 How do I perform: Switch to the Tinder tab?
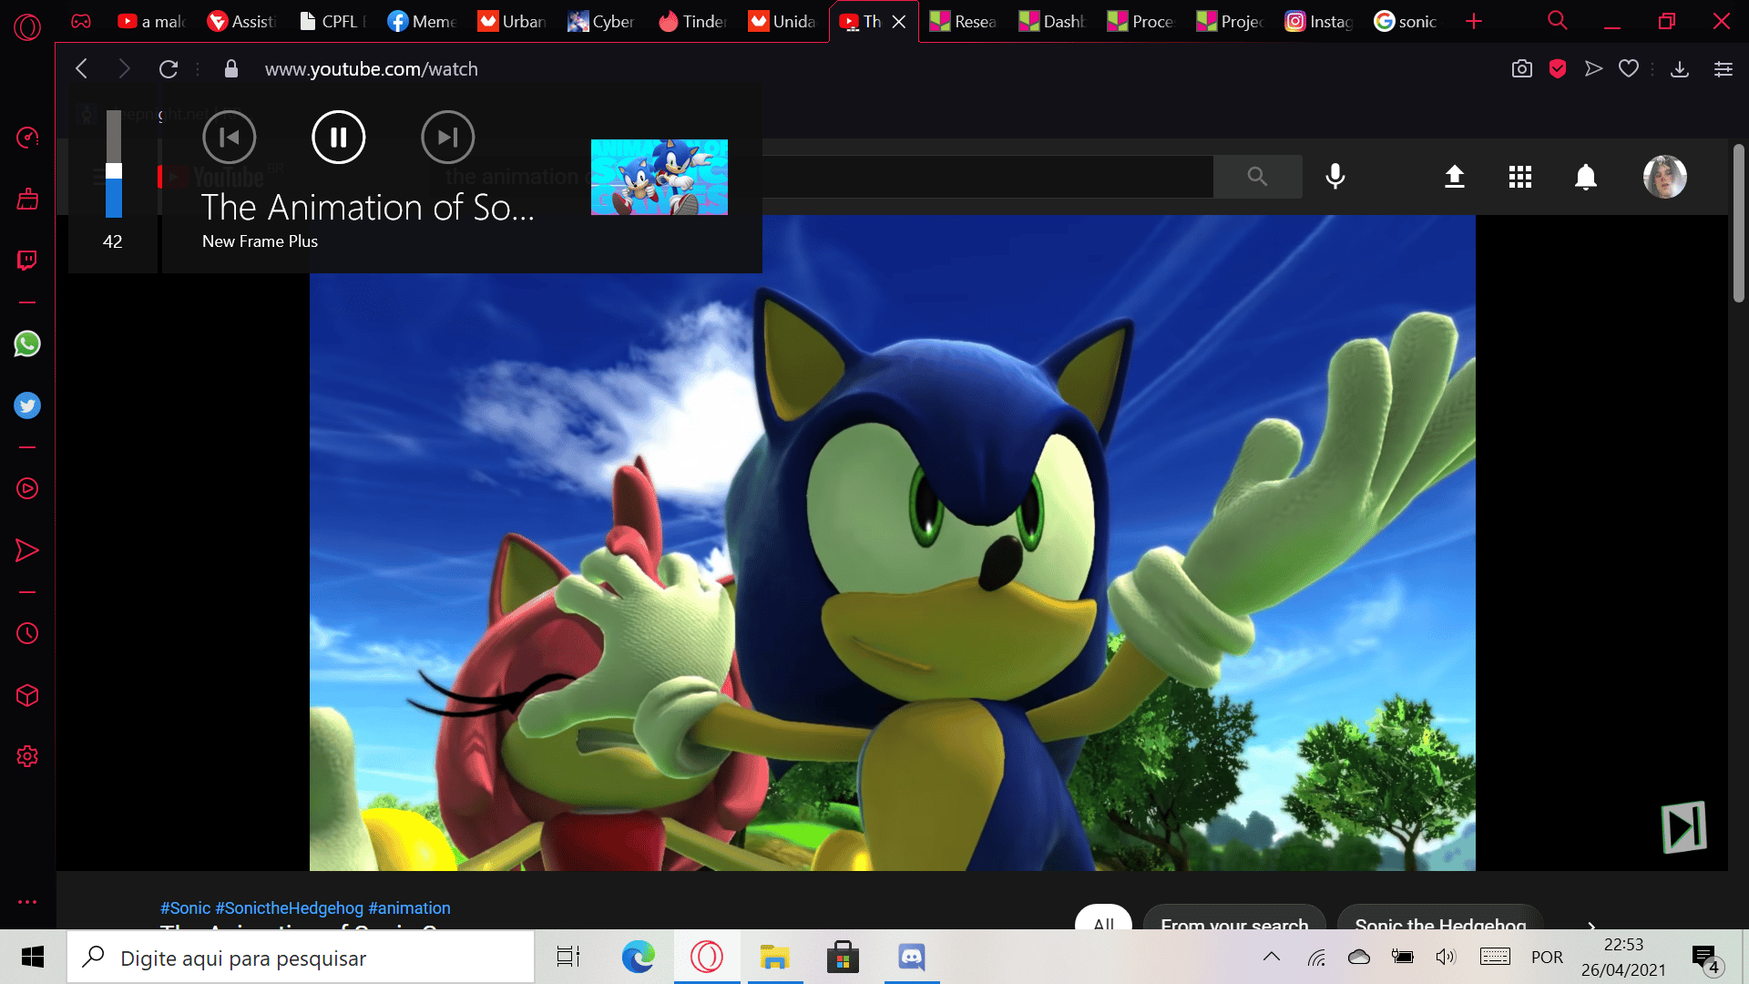[x=692, y=21]
